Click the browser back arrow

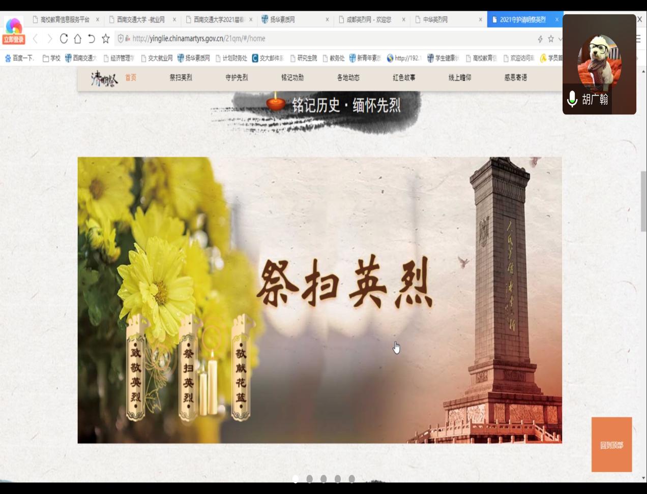35,39
